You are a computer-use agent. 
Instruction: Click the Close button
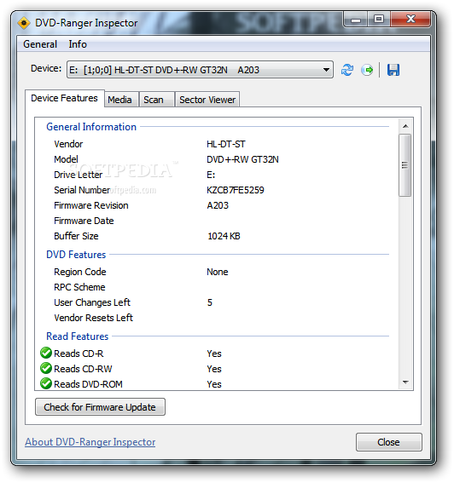(388, 442)
